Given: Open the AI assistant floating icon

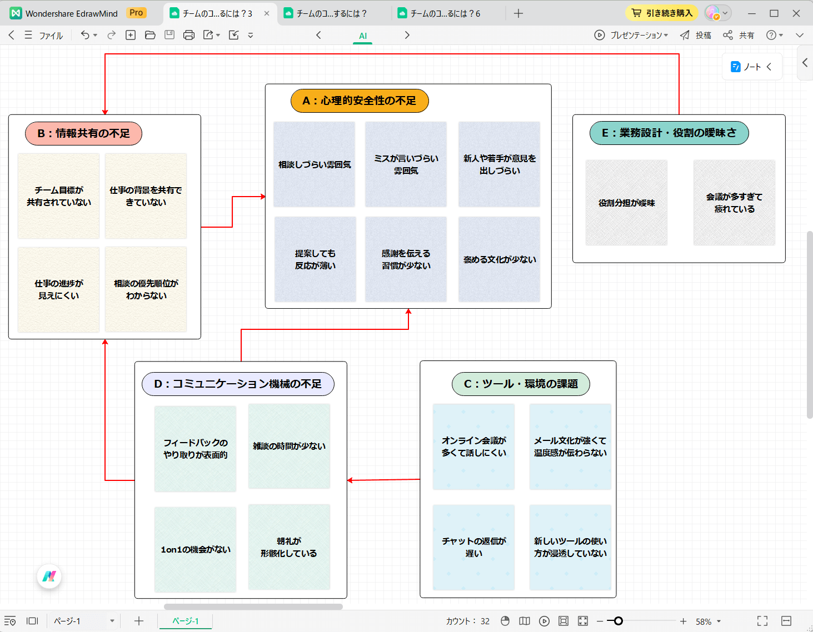Looking at the screenshot, I should click(49, 576).
